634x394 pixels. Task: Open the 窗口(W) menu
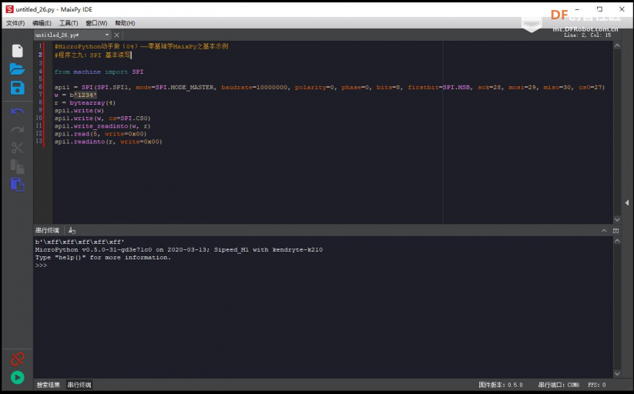point(96,23)
